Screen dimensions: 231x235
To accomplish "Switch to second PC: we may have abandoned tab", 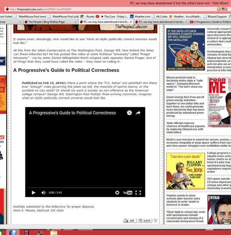I will tap(160, 22).
